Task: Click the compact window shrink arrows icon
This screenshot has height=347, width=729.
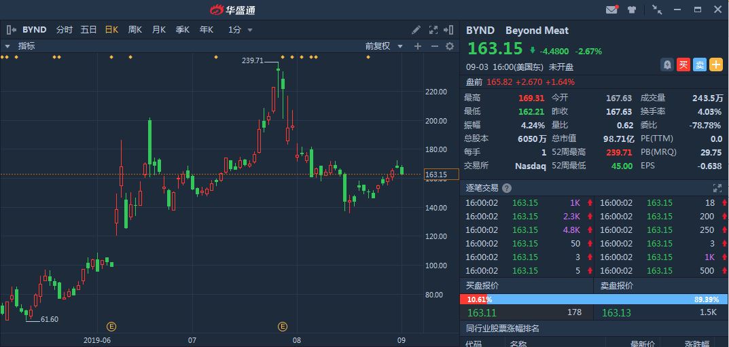Action: (x=657, y=10)
